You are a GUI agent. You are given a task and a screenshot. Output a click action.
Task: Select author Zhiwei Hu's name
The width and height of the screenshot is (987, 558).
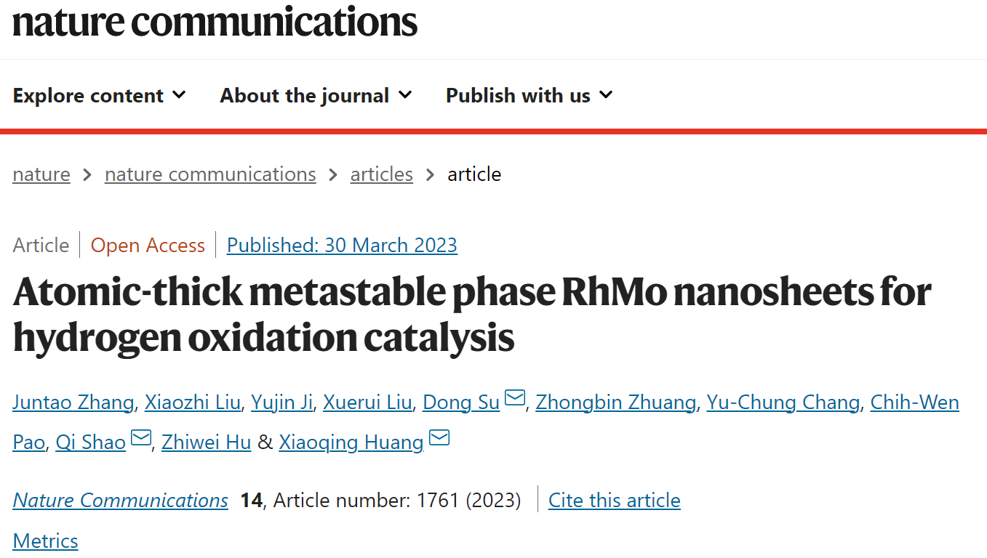tap(206, 442)
